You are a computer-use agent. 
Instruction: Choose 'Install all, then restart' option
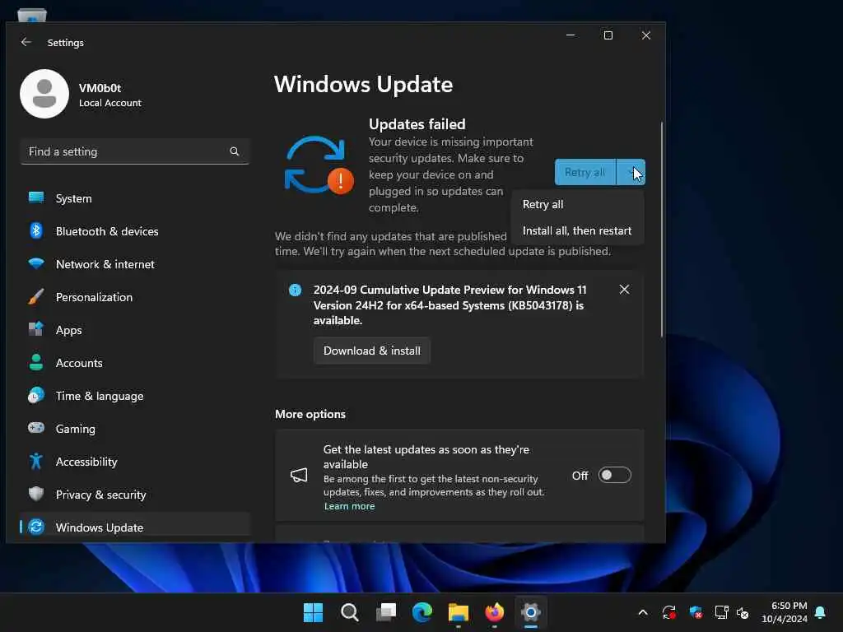tap(577, 230)
